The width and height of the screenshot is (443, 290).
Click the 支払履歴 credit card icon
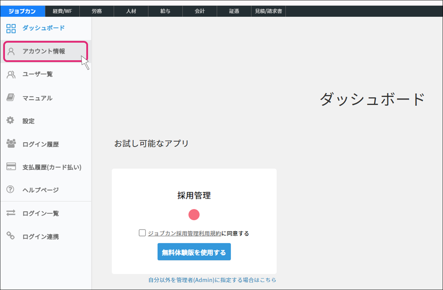(11, 167)
